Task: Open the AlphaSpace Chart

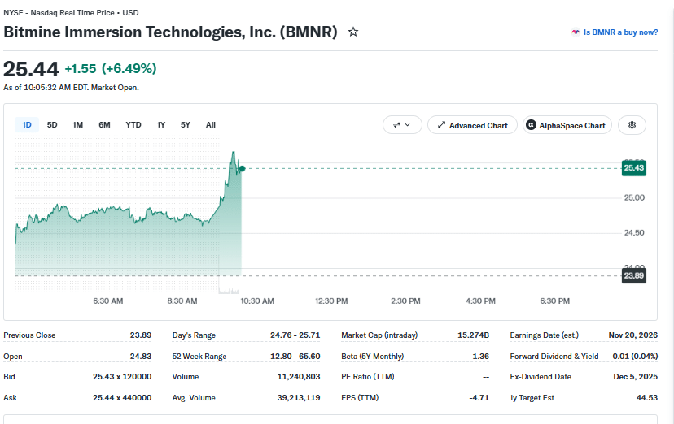Action: pos(567,125)
